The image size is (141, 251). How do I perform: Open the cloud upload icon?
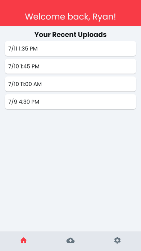pos(70,241)
